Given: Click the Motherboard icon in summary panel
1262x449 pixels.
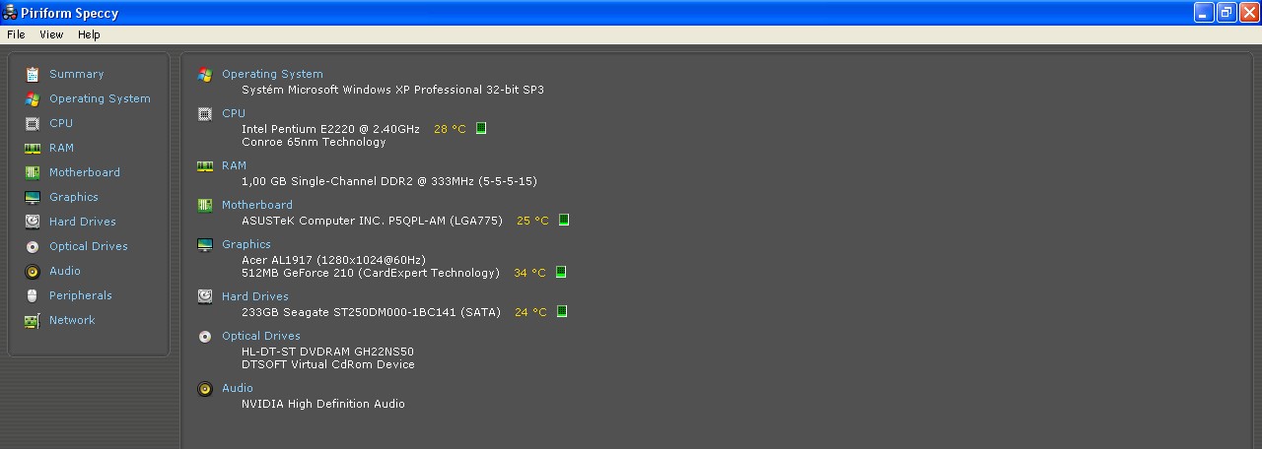Looking at the screenshot, I should [x=205, y=205].
